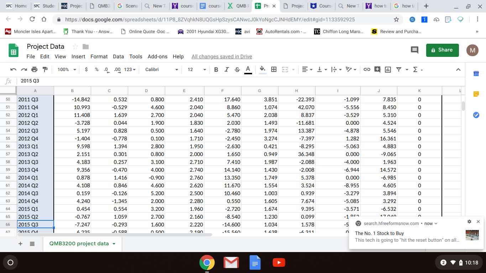Open the Insert menu
Screen dimensions: 486x273
pos(78,57)
